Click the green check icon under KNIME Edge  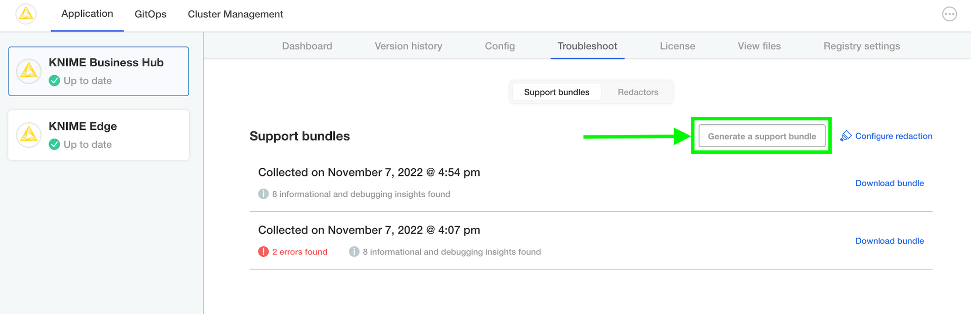[55, 145]
